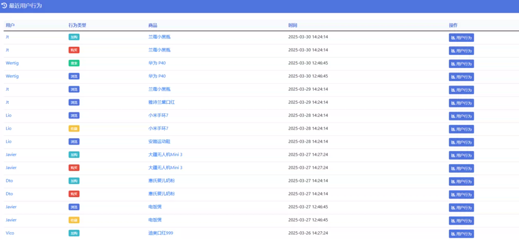Screen dimensions: 519x240
Task: Click 用户行为 button in Lio's 安踏运动鞋 row
Action: point(461,142)
